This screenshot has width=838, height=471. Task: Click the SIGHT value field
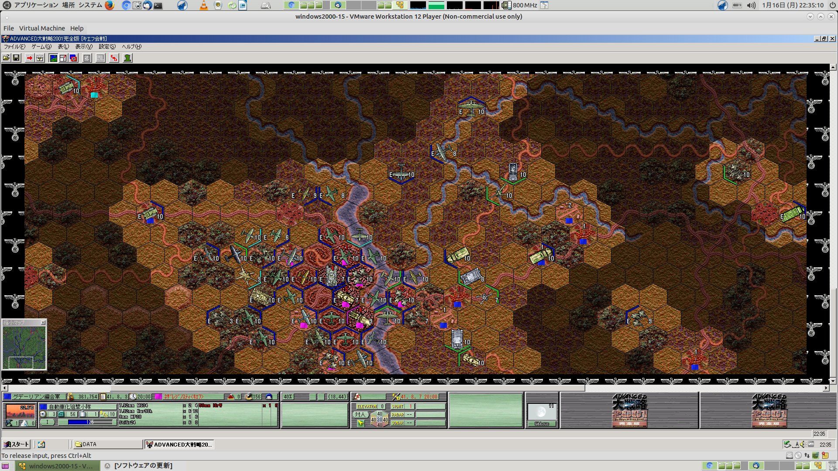point(410,406)
